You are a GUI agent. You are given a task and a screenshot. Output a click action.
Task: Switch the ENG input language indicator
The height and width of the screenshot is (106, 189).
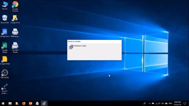[170, 103]
